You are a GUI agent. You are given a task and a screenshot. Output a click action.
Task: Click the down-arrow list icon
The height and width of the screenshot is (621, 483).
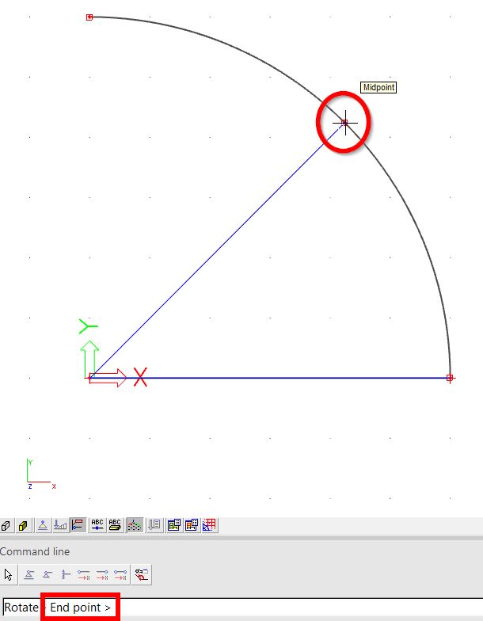tap(154, 525)
